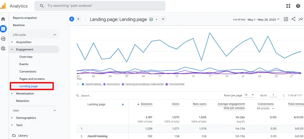Open Rows per page dropdown

tap(249, 95)
